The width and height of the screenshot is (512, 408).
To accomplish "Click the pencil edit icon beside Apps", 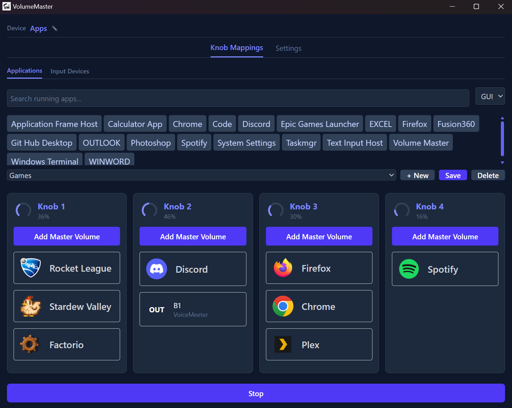I will [x=55, y=29].
